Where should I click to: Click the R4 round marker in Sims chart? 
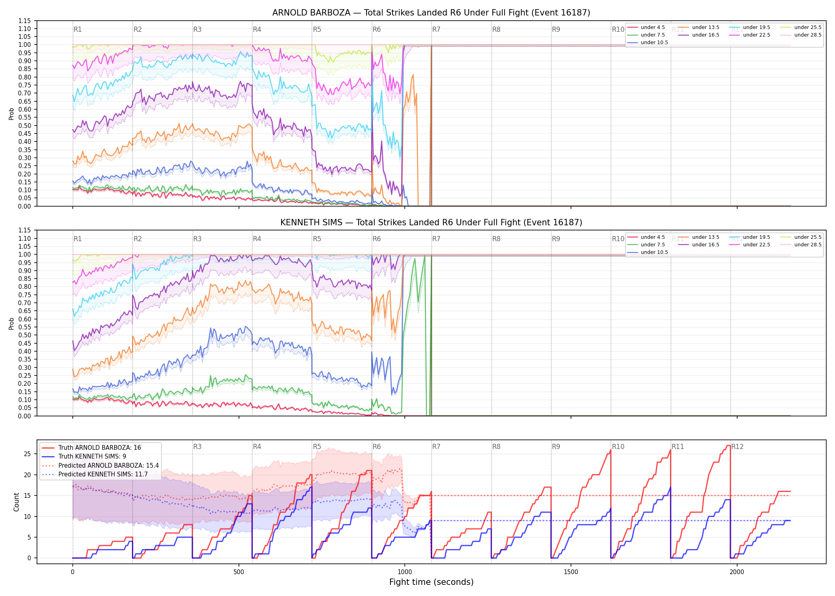[x=257, y=239]
